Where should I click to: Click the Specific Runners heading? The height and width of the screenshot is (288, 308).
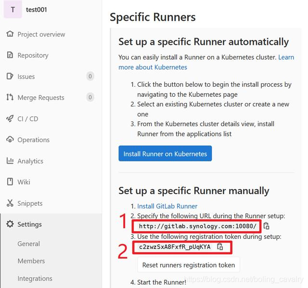[x=153, y=17]
